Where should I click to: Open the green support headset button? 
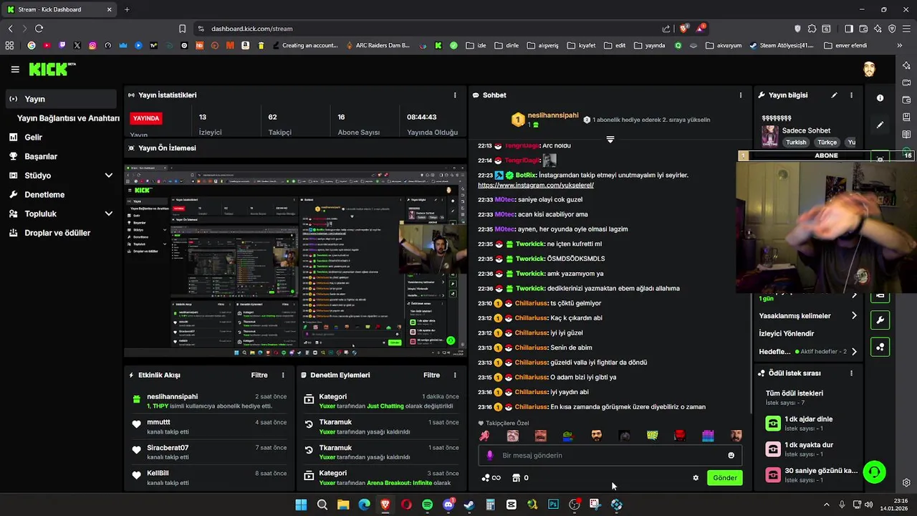coord(874,472)
